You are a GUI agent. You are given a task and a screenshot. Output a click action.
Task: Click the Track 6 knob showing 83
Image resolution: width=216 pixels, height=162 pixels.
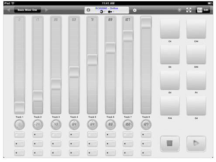(x=110, y=124)
